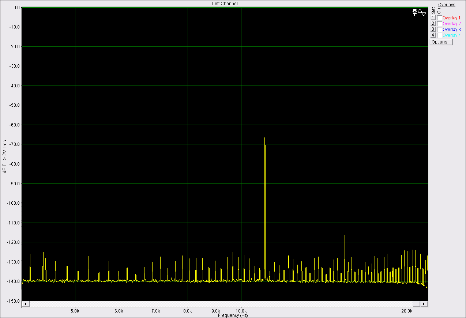
Task: Click the 9.0k frequency tick label
Action: [216, 311]
